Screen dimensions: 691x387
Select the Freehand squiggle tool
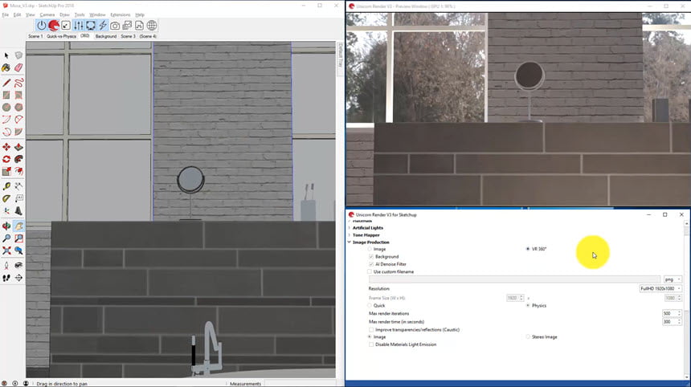(18, 83)
